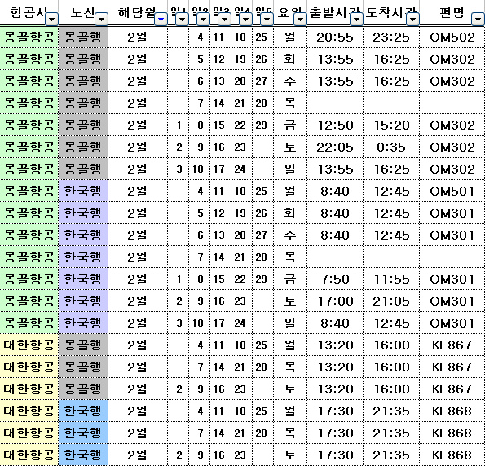485x466 pixels.
Task: Select KE868 in the 토 row
Action: tap(452, 455)
